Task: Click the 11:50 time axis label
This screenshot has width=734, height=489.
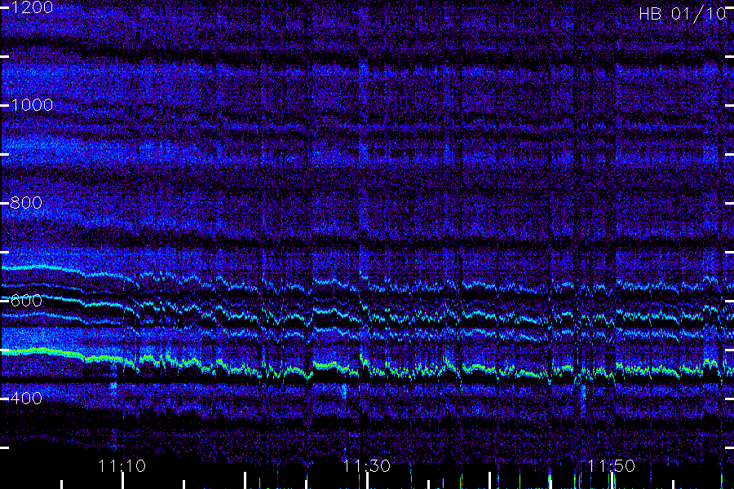Action: coord(612,466)
